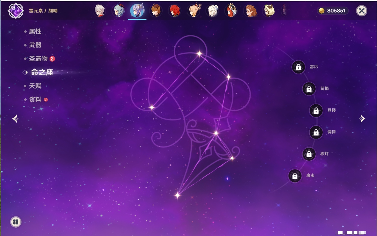Go to the previous character with left arrow
Screen dimensions: 377x236
15,119
